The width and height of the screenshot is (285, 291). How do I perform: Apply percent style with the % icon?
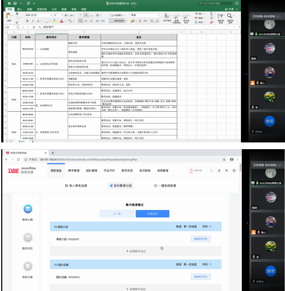pyautogui.click(x=140, y=21)
